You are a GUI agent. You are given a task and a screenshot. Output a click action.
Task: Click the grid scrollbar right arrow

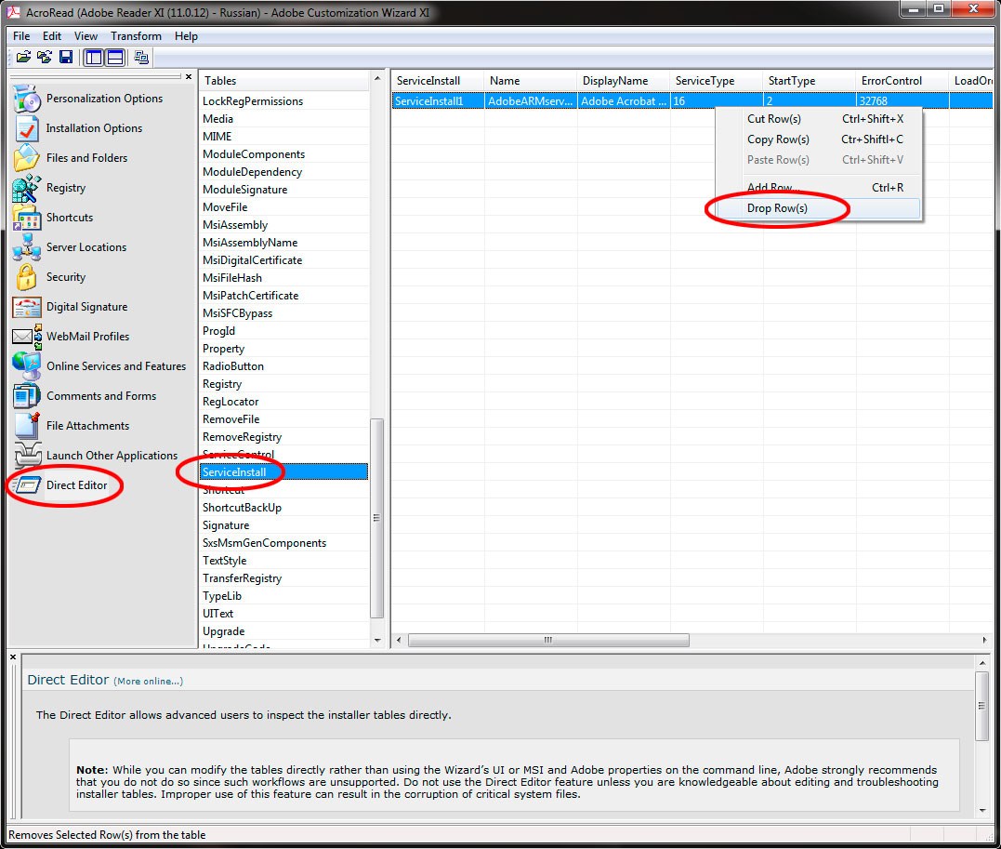pos(984,640)
